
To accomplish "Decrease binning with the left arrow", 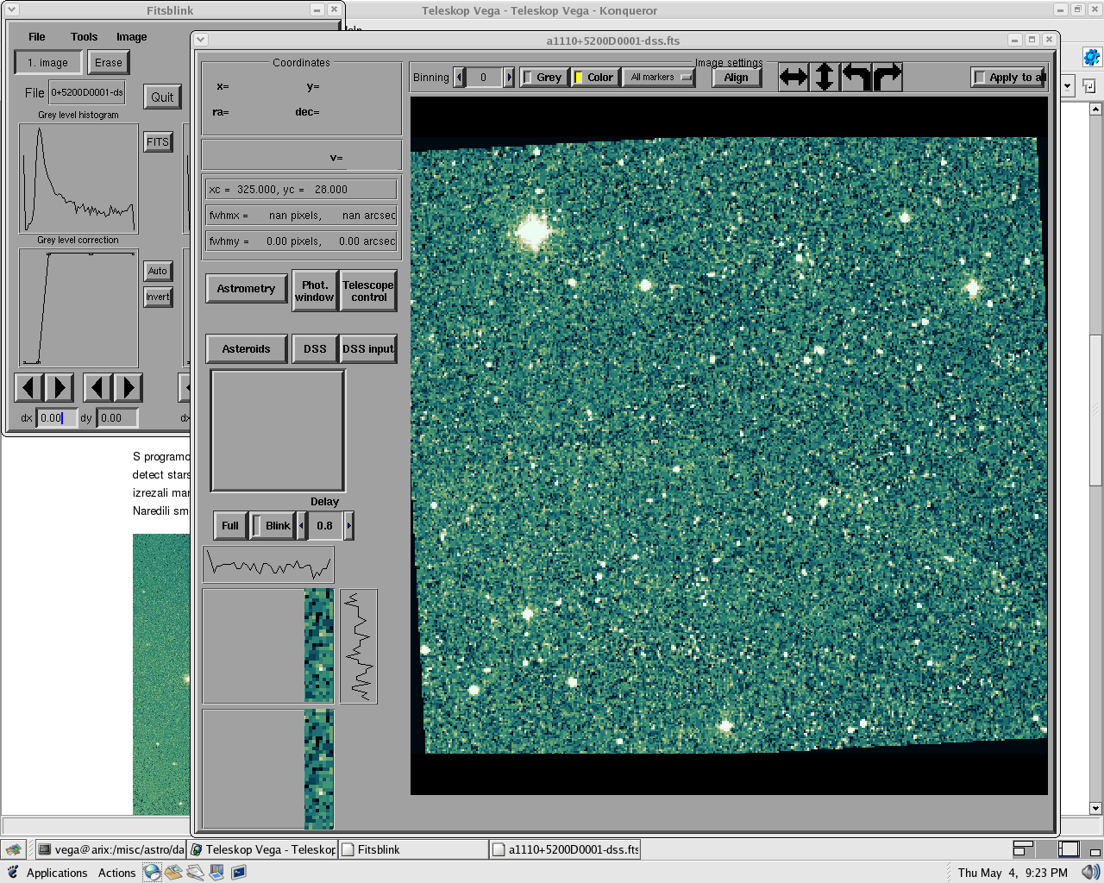I will [x=459, y=77].
